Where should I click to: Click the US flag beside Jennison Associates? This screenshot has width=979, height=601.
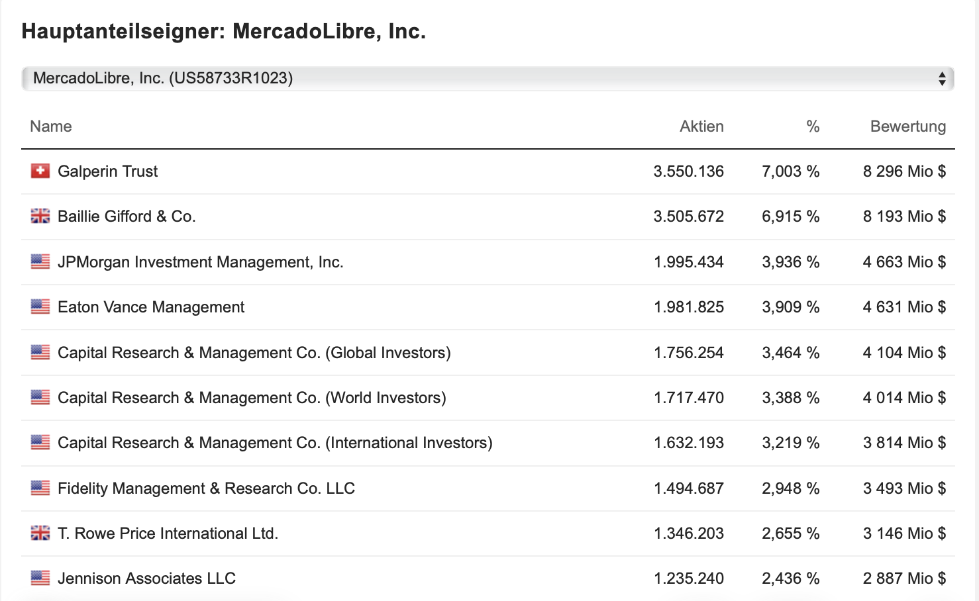[40, 578]
